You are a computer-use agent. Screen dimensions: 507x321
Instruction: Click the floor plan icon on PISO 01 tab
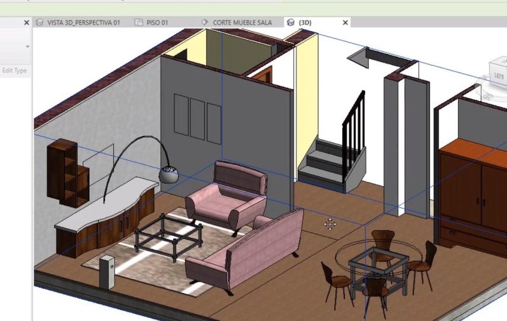(x=139, y=22)
